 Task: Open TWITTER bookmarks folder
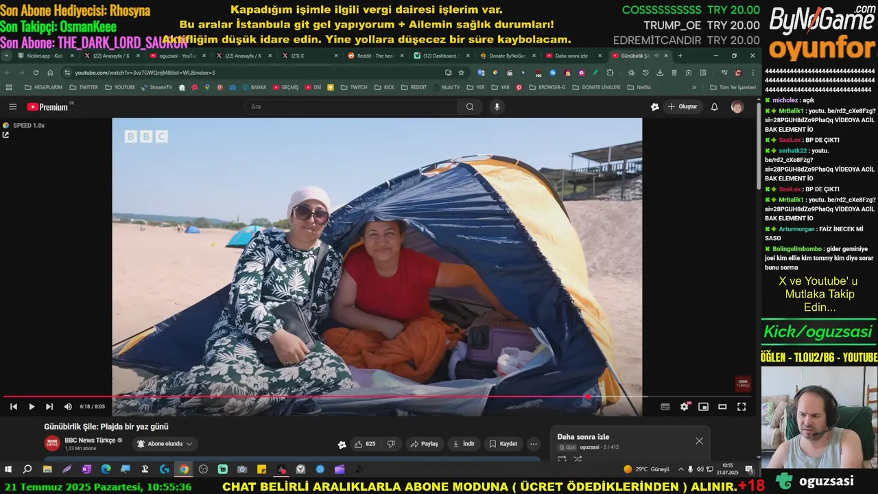[x=84, y=88]
